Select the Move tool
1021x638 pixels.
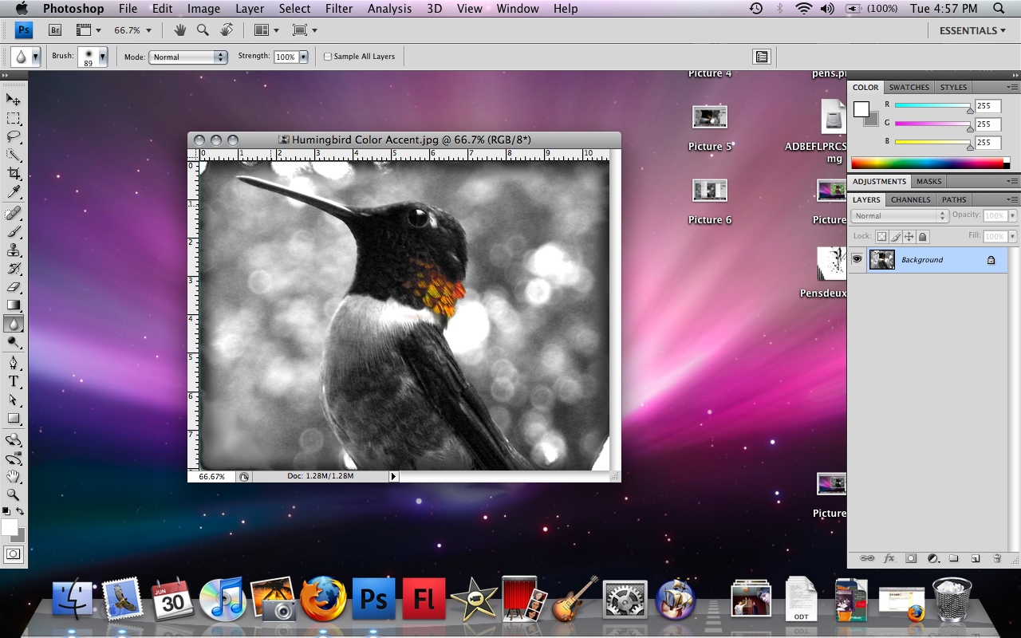point(14,100)
